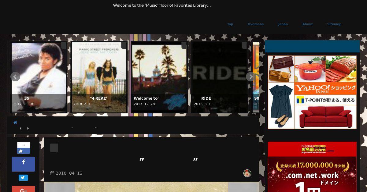Open the Sitemap menu item
This screenshot has width=367, height=192.
tap(334, 24)
